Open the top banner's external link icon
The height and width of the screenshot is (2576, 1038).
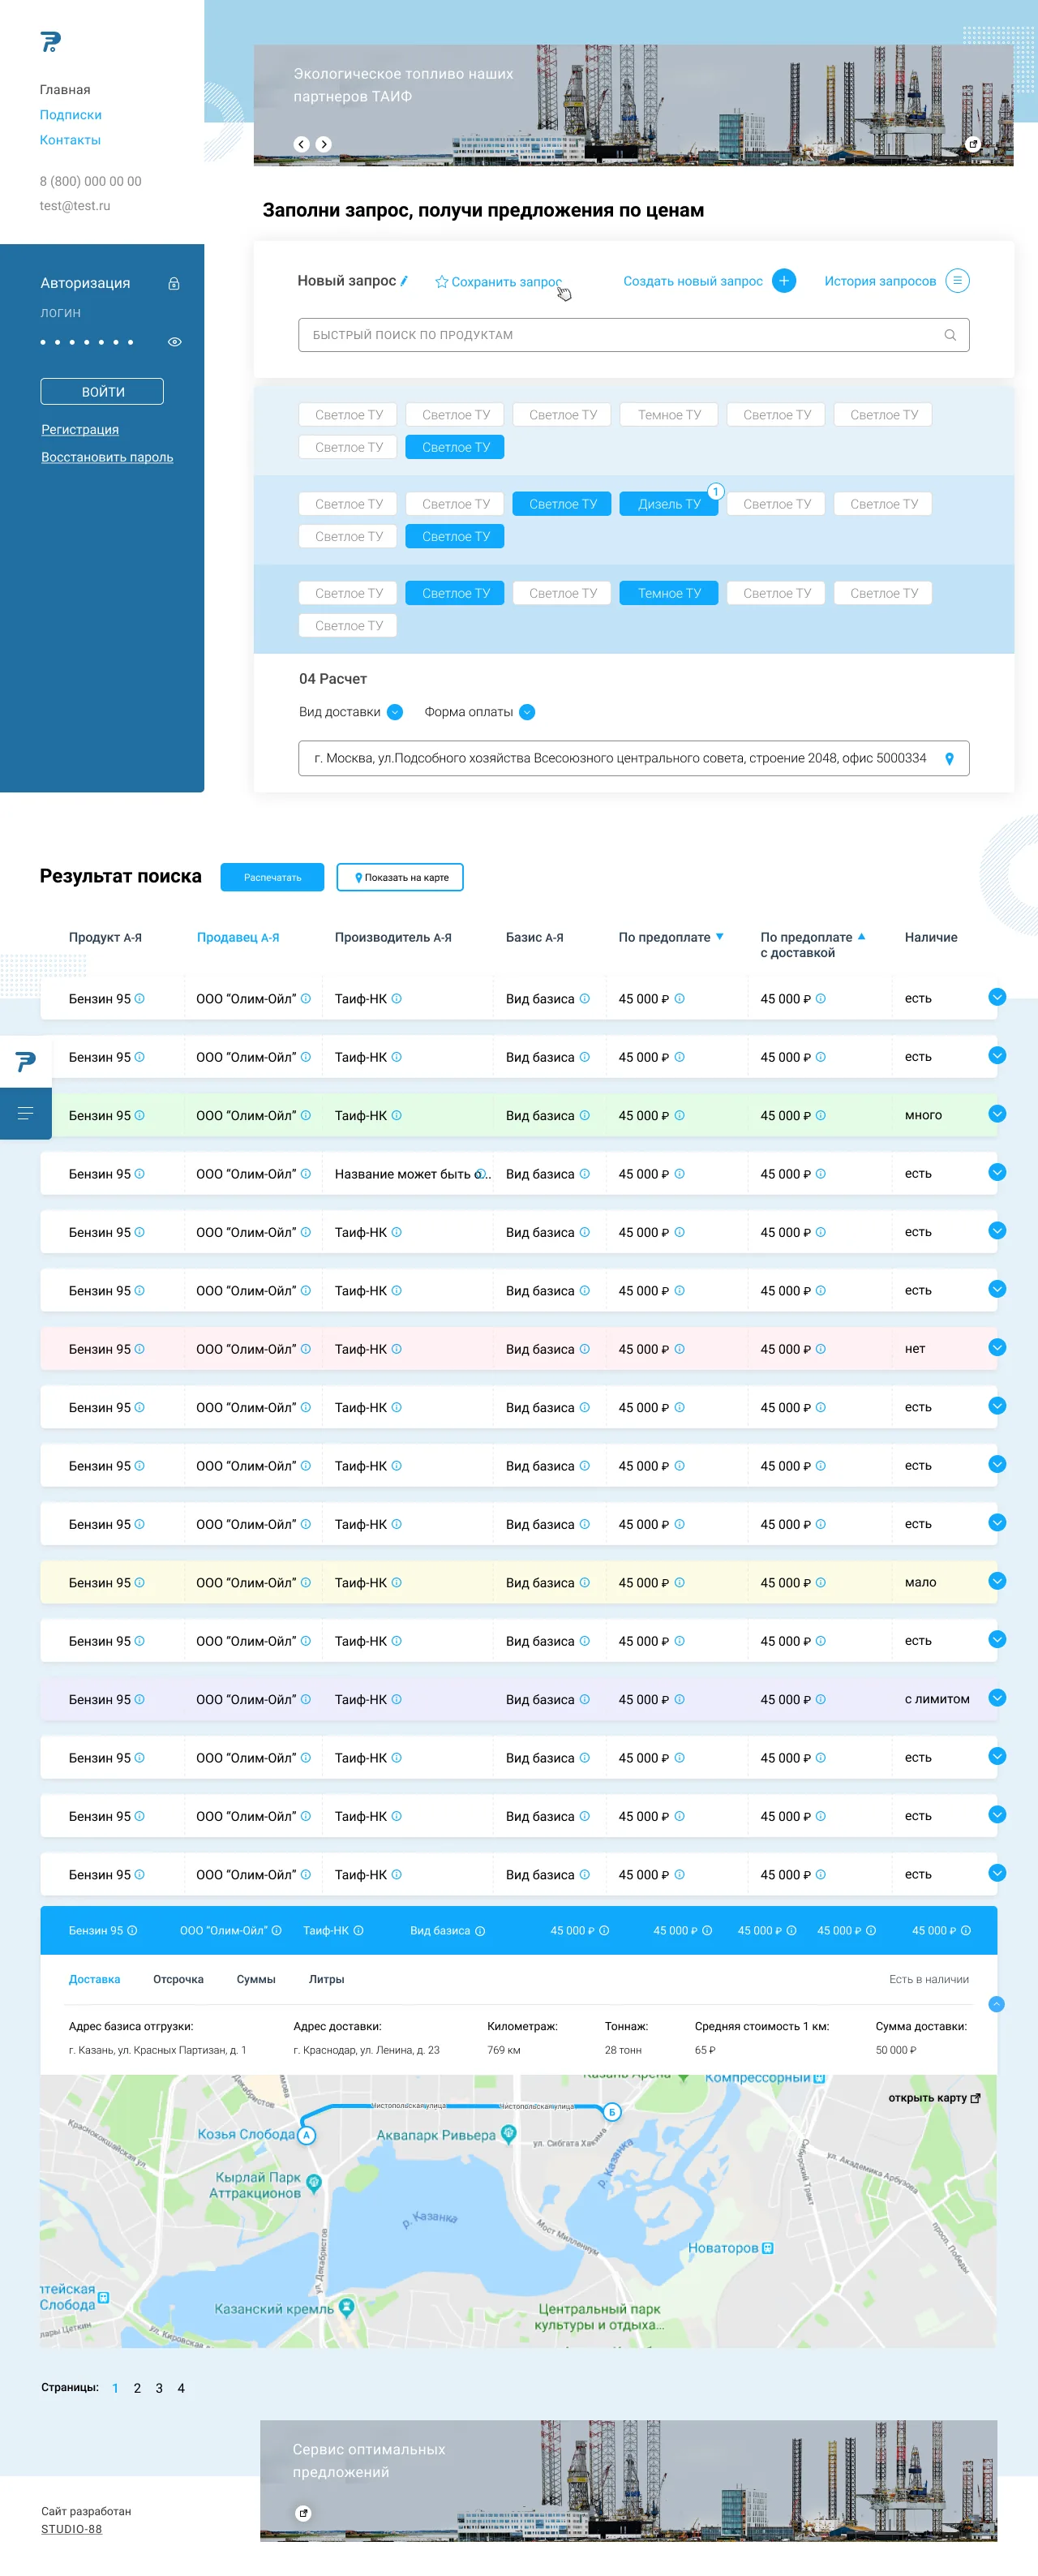pos(973,144)
